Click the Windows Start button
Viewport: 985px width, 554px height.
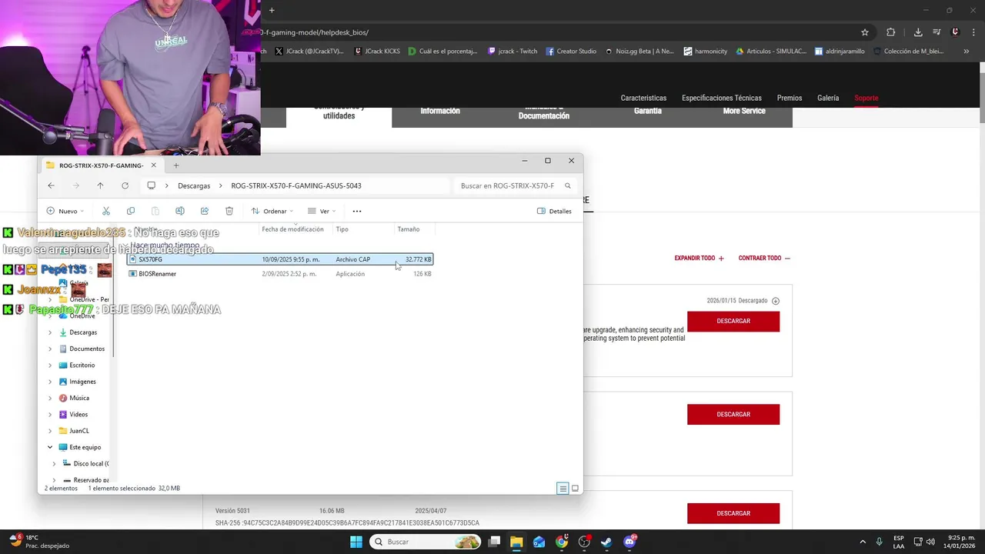[356, 542]
